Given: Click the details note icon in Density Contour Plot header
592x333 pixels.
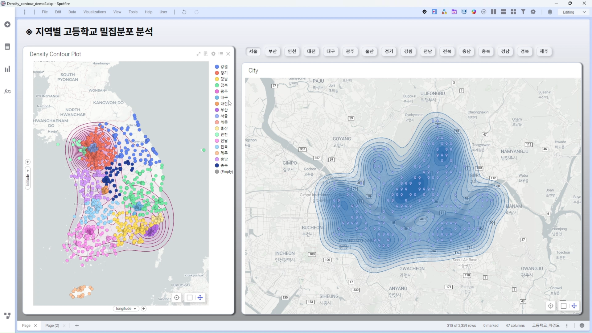Looking at the screenshot, I should (x=206, y=54).
